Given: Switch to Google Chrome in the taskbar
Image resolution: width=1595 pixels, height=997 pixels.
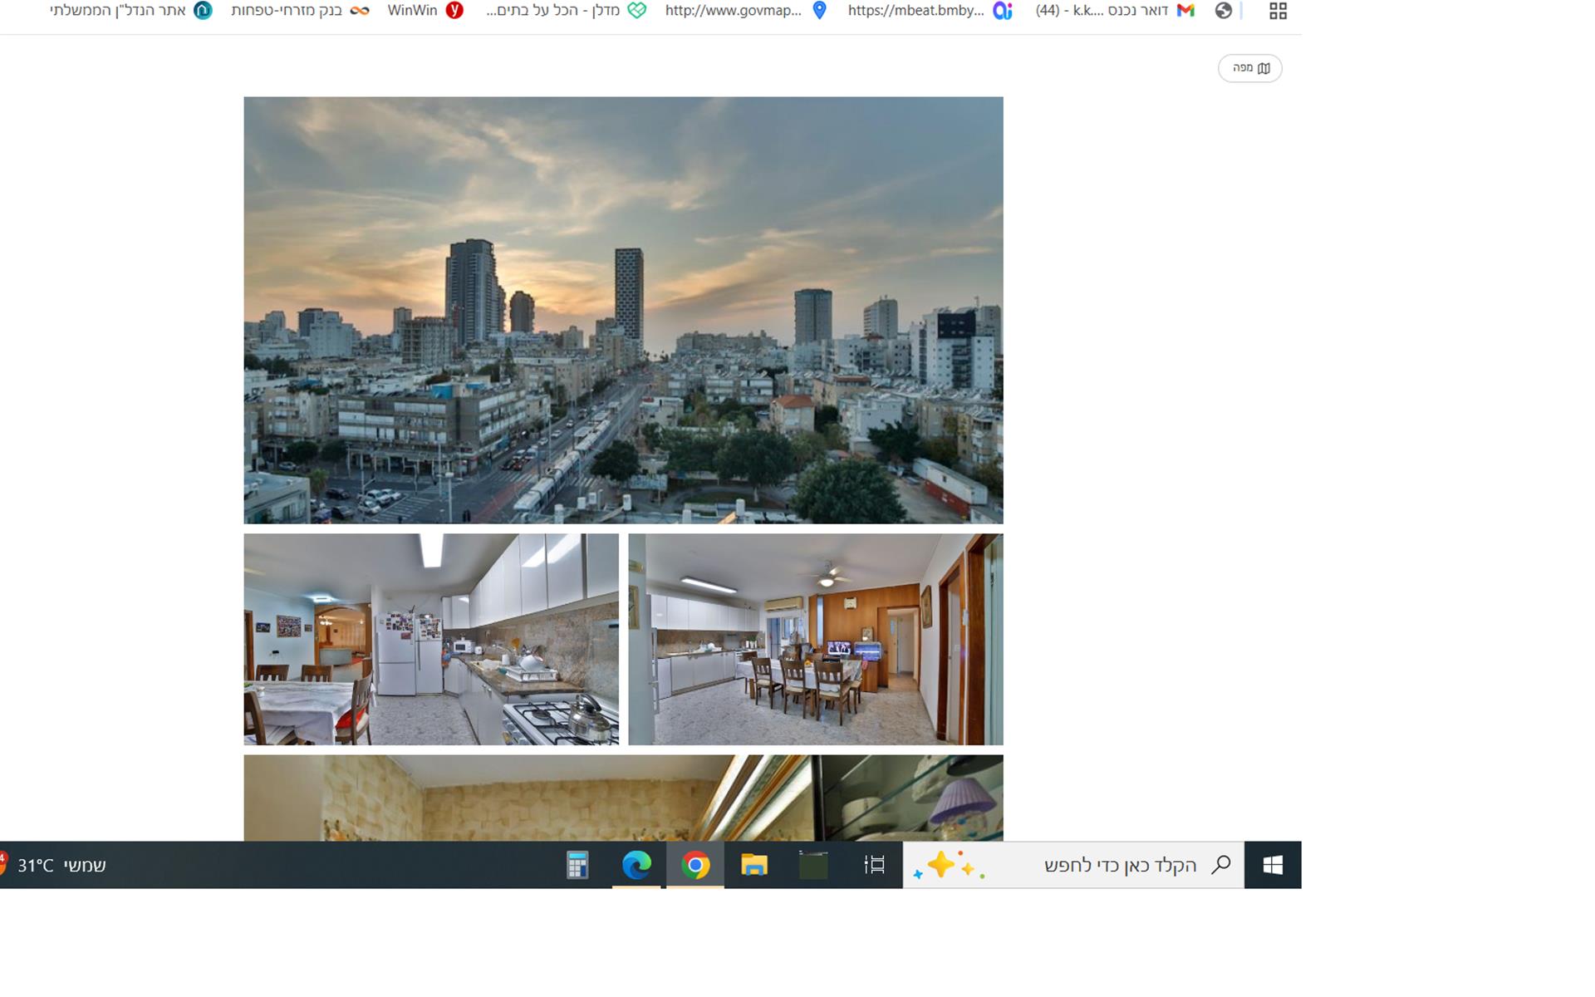Looking at the screenshot, I should pyautogui.click(x=695, y=865).
